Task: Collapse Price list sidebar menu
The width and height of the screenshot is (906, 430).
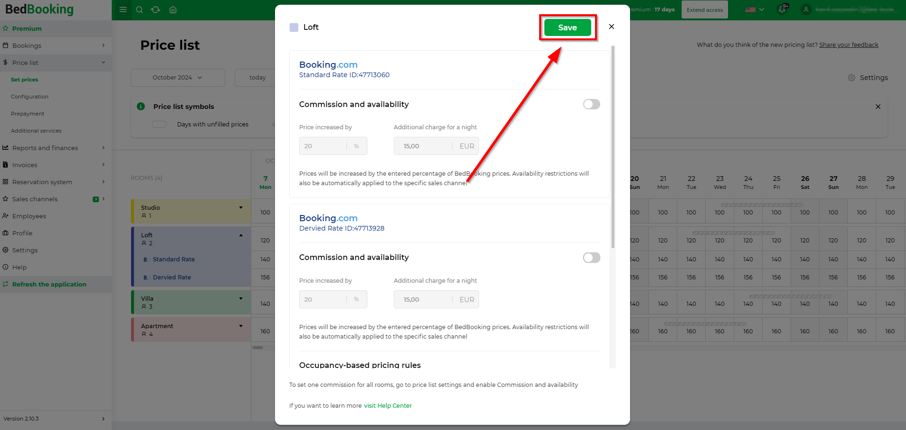Action: 56,63
